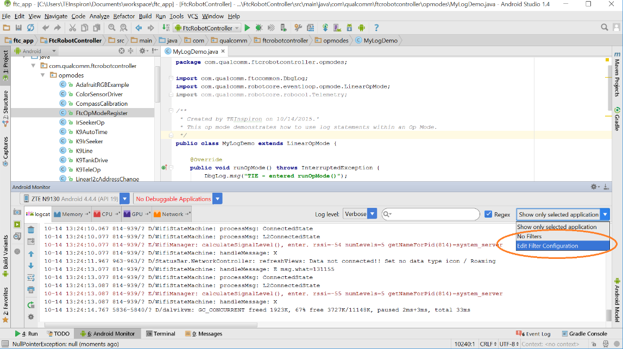Open search everywhere magnifier icon
Viewport: 623px width, 349px height.
pos(605,27)
